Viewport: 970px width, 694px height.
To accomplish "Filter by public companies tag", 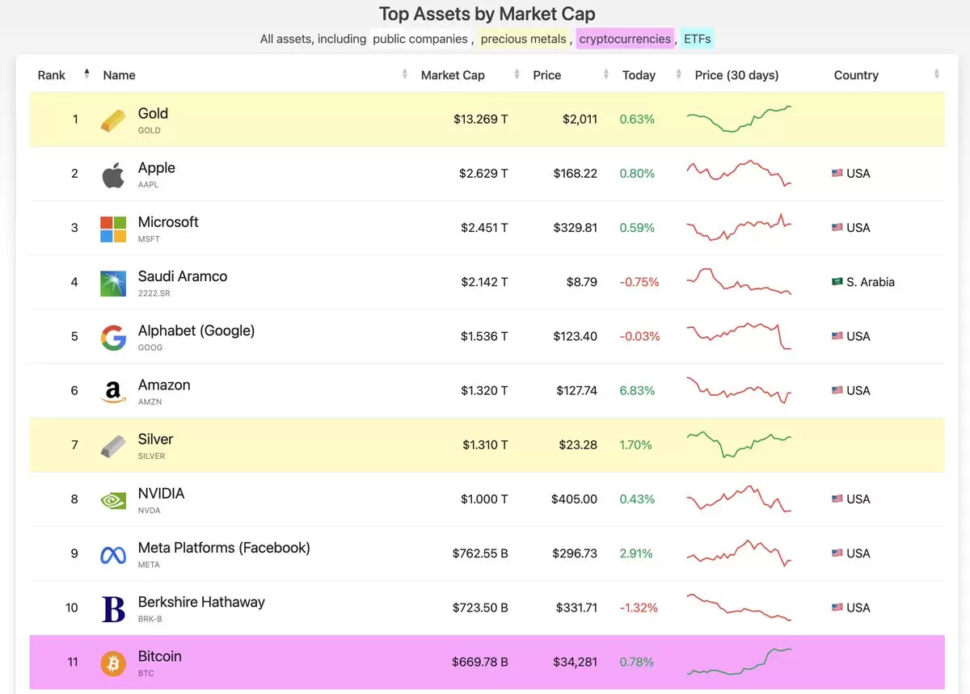I will (x=421, y=39).
